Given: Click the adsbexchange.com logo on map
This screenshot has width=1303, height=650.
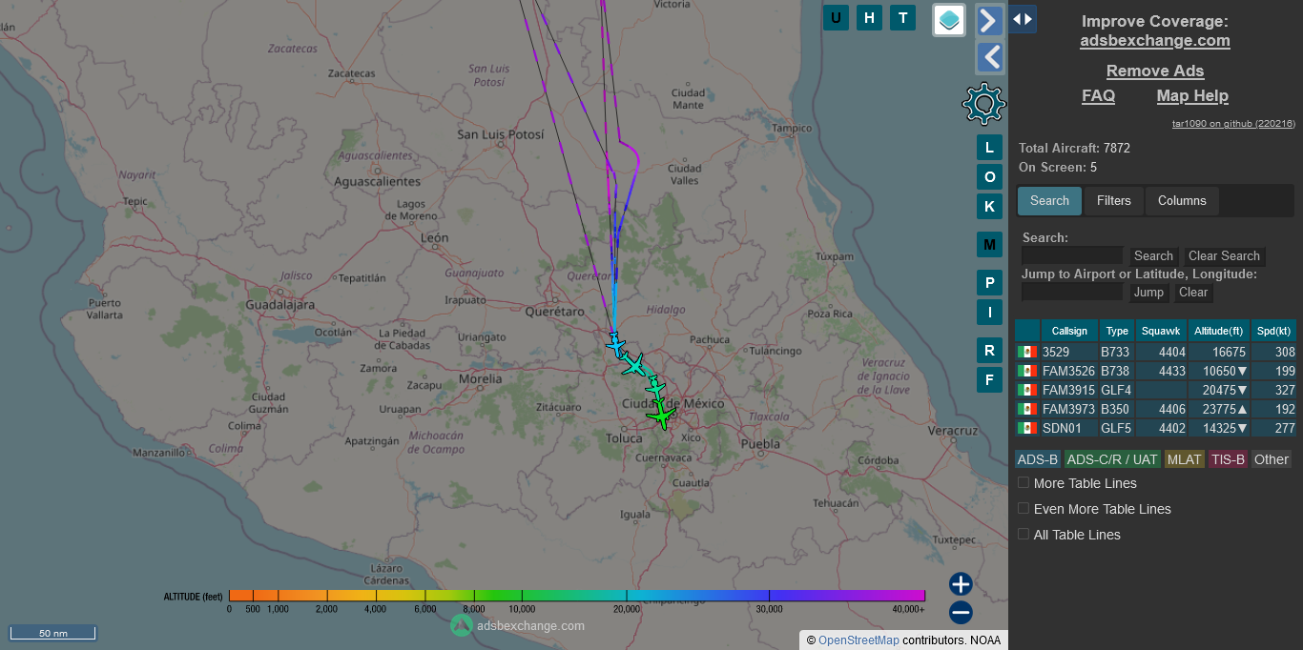Looking at the screenshot, I should [518, 625].
